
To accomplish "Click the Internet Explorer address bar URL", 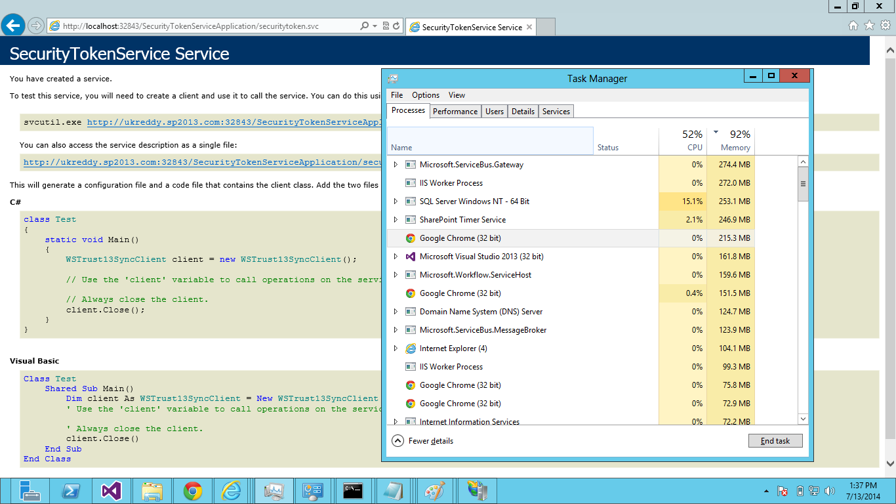I will click(190, 26).
